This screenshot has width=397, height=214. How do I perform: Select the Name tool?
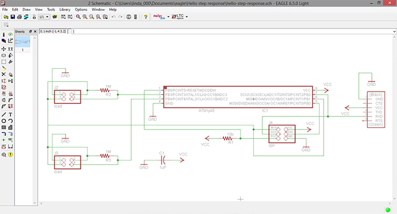[4, 94]
